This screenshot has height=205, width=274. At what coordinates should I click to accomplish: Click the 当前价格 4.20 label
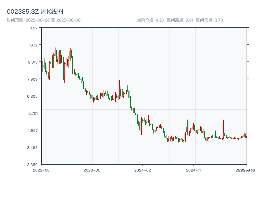pos(150,20)
